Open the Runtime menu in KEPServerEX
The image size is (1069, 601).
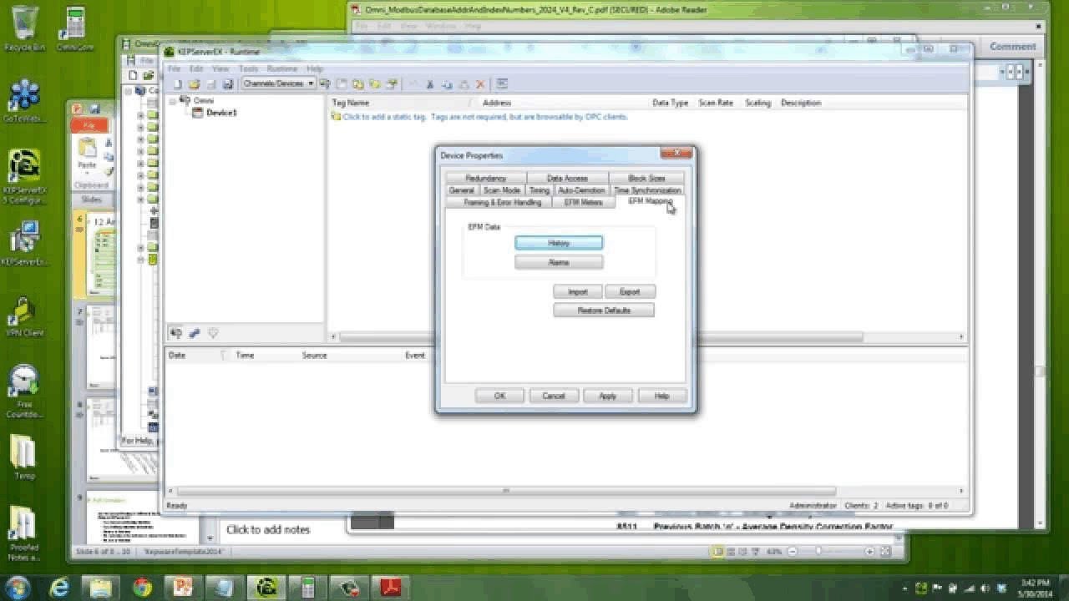pyautogui.click(x=282, y=68)
